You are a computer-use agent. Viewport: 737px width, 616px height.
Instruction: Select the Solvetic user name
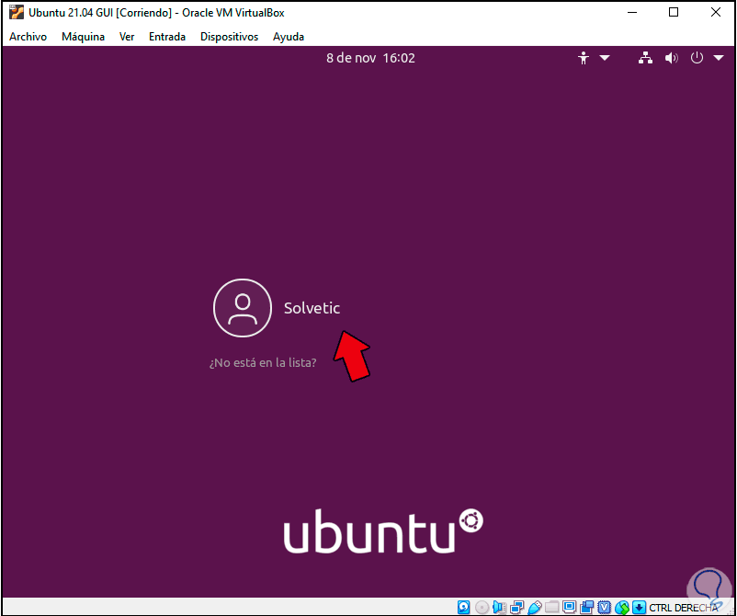pyautogui.click(x=312, y=308)
